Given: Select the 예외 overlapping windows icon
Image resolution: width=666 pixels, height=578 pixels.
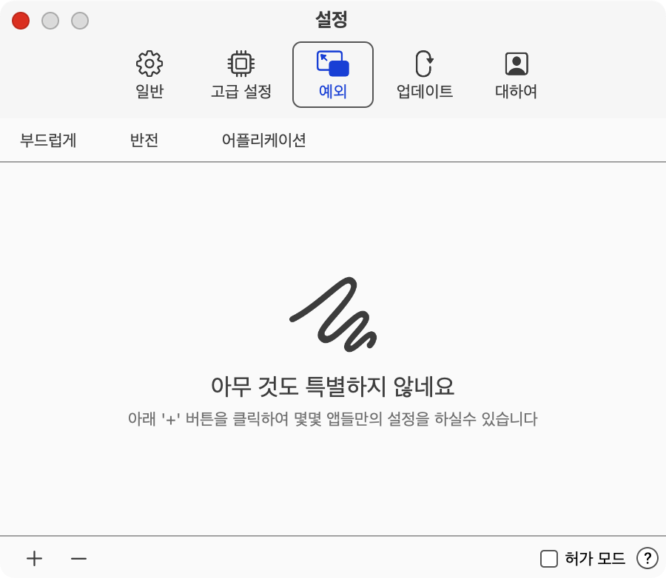Looking at the screenshot, I should pyautogui.click(x=333, y=75).
